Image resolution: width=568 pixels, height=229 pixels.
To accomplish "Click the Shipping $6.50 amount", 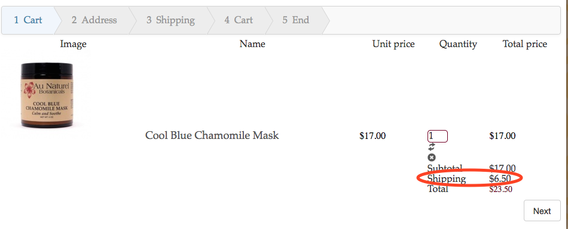I will (x=500, y=178).
